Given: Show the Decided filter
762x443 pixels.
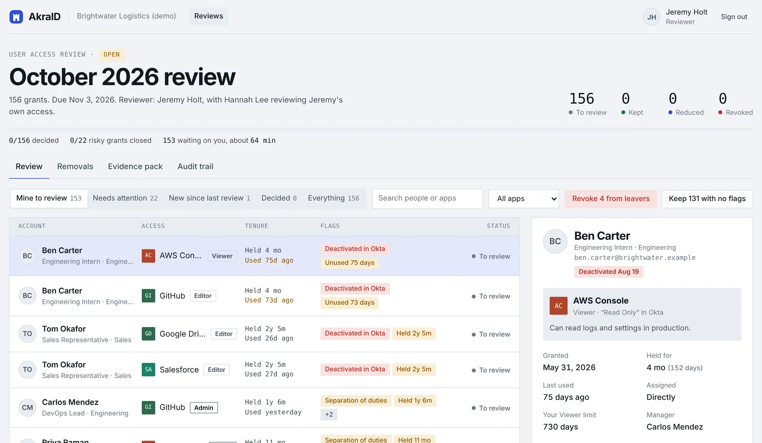Looking at the screenshot, I should coord(279,198).
